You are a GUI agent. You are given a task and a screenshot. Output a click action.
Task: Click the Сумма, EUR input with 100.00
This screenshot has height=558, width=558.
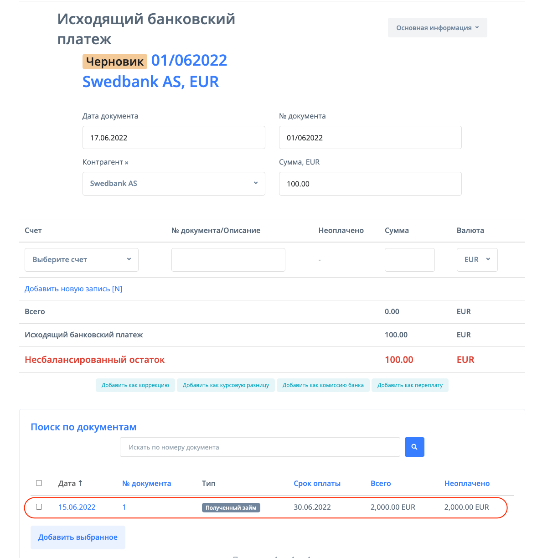click(370, 184)
